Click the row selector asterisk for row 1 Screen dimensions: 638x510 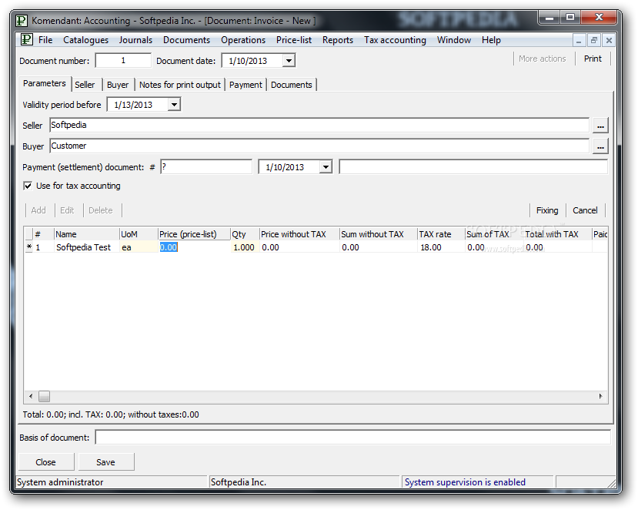click(x=29, y=247)
